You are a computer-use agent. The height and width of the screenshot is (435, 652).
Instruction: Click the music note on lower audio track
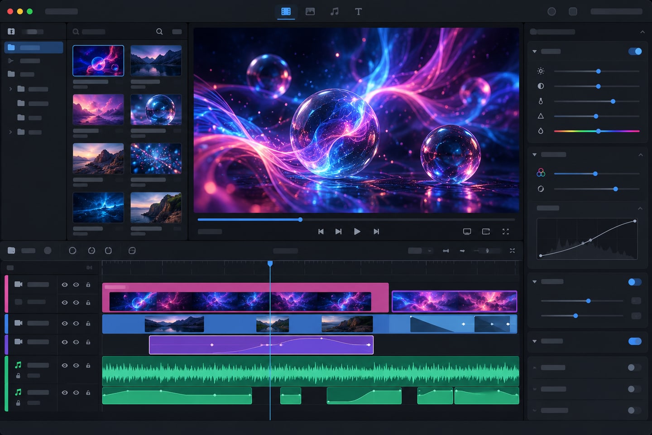pyautogui.click(x=18, y=392)
